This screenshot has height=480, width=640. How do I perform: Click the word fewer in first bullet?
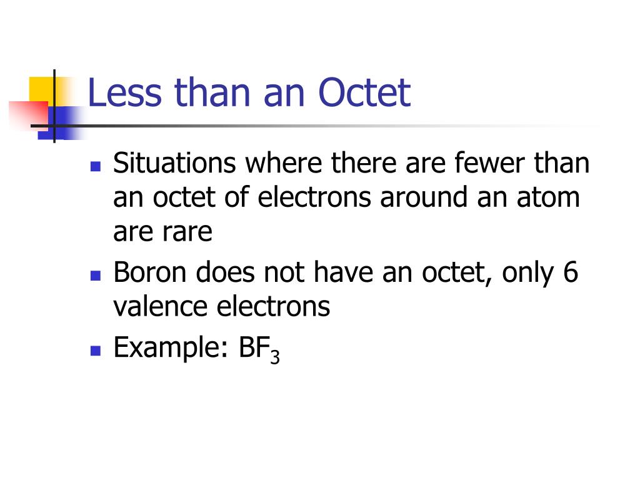click(x=489, y=163)
